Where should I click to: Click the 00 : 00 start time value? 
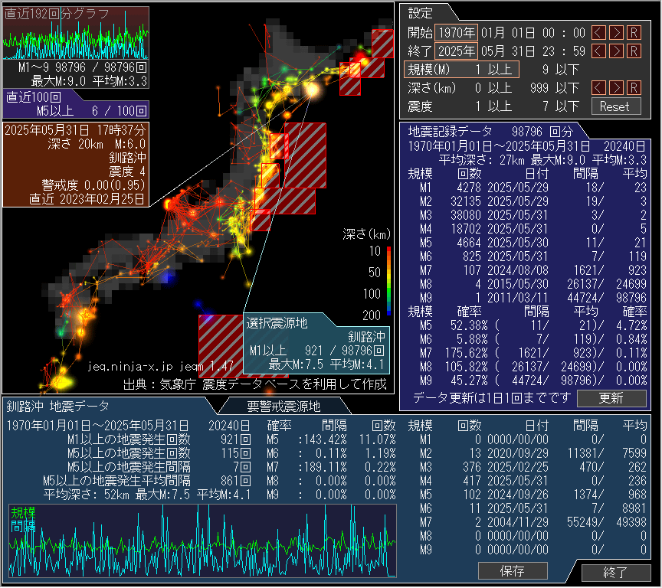[564, 32]
